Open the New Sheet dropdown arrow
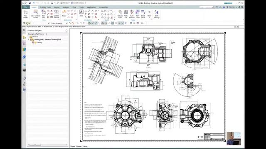Image resolution: width=266 pixels, height=149 pixels. (28, 17)
